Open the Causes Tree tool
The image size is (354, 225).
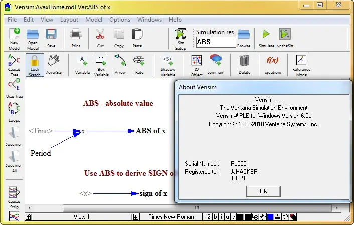coord(14,65)
